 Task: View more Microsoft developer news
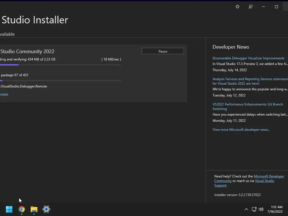[241, 130]
